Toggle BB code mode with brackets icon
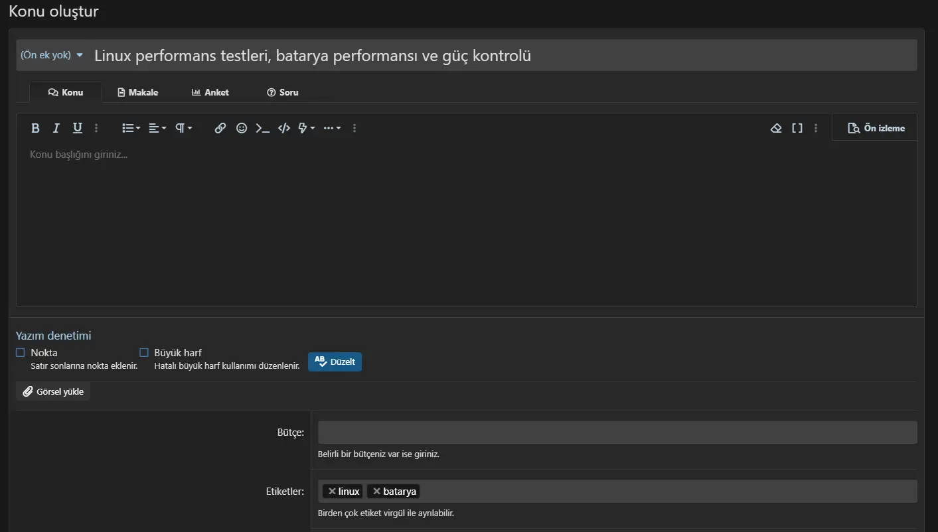Image resolution: width=938 pixels, height=532 pixels. coord(797,128)
